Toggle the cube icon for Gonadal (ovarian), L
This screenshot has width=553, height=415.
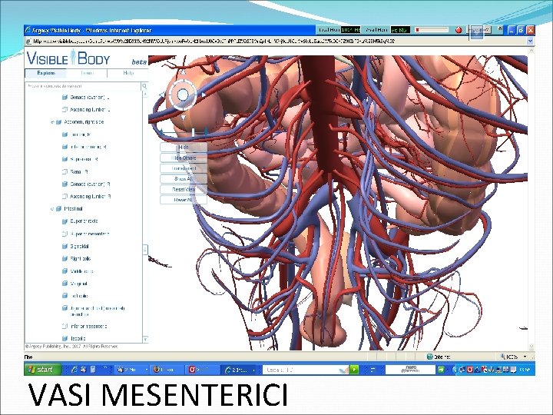(65, 98)
